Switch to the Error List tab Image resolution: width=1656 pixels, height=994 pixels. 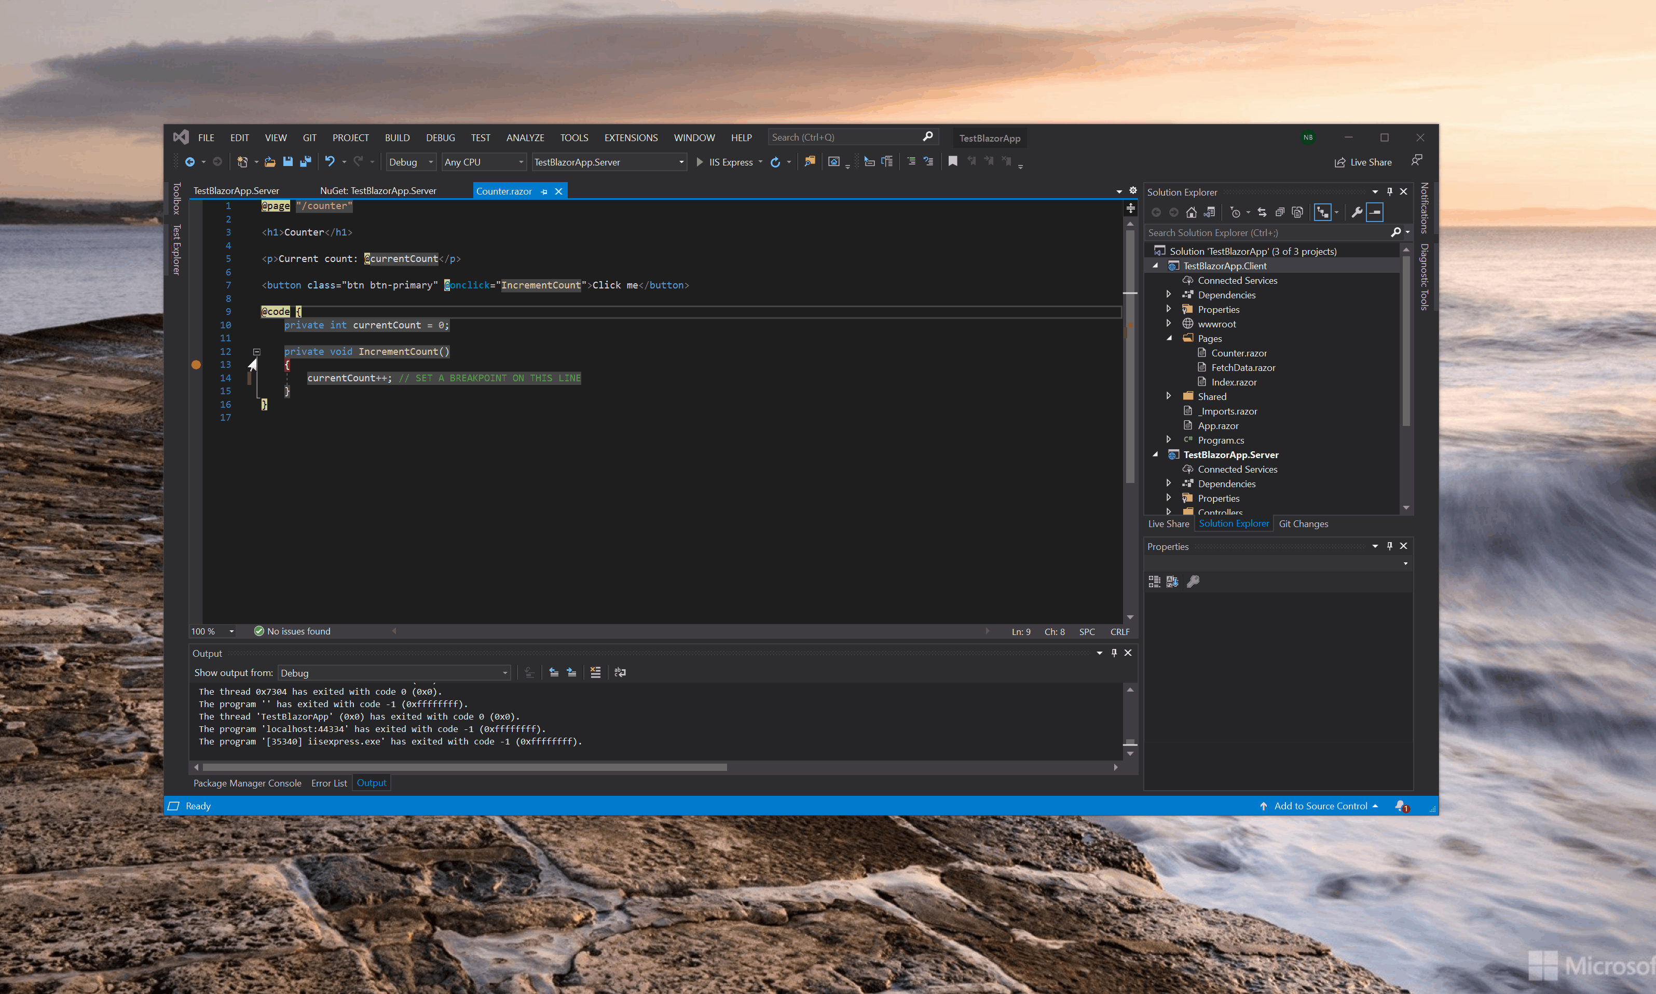pos(329,783)
